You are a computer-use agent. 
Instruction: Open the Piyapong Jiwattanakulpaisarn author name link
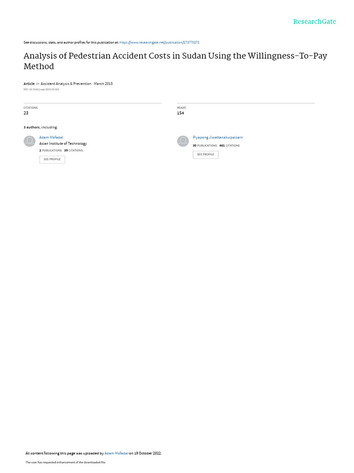pyautogui.click(x=218, y=137)
